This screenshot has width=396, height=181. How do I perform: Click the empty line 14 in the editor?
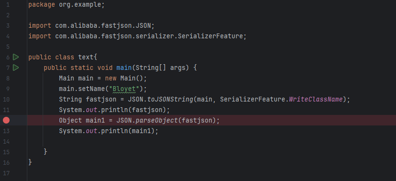coord(211,141)
